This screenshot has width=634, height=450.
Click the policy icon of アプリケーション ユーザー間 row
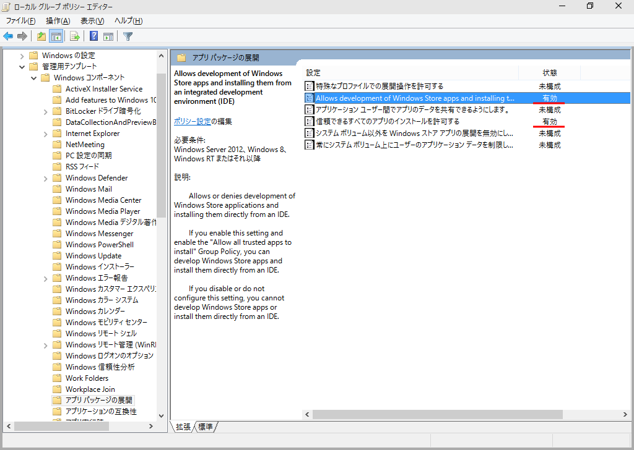310,110
